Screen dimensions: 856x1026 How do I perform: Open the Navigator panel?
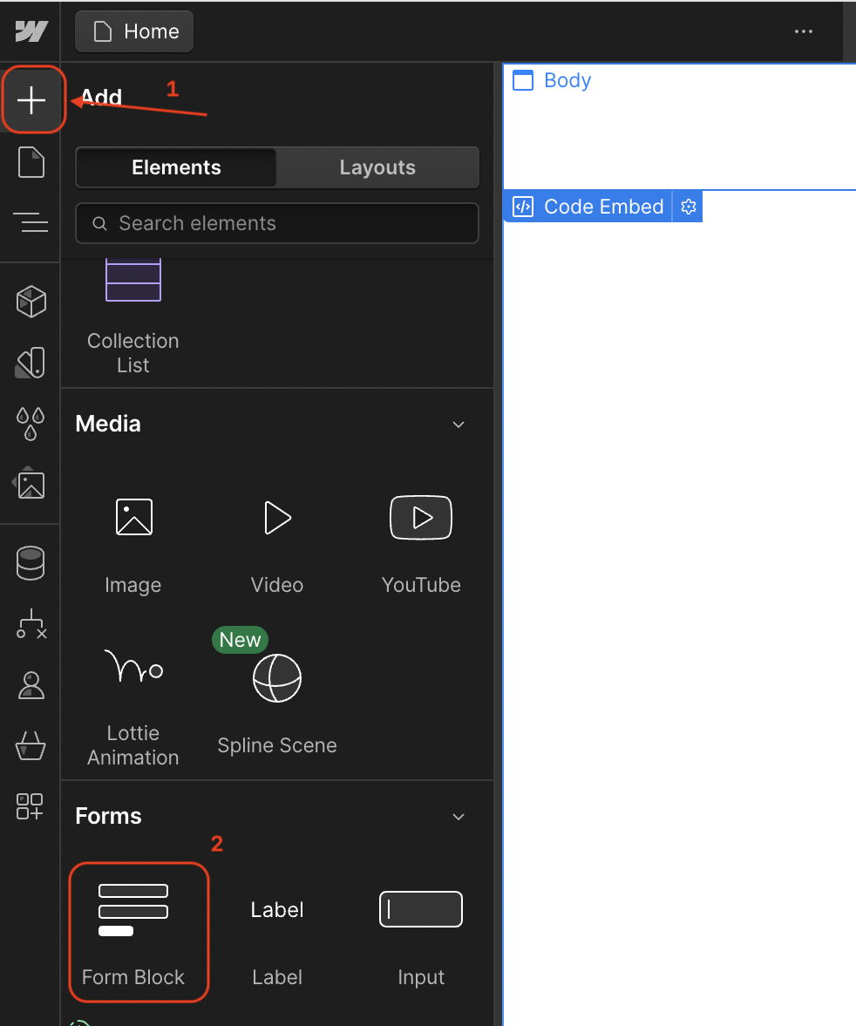coord(31,222)
